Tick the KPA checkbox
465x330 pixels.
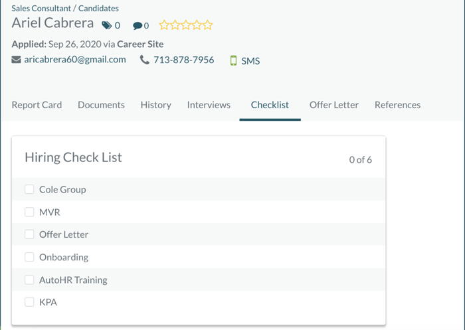pos(29,302)
